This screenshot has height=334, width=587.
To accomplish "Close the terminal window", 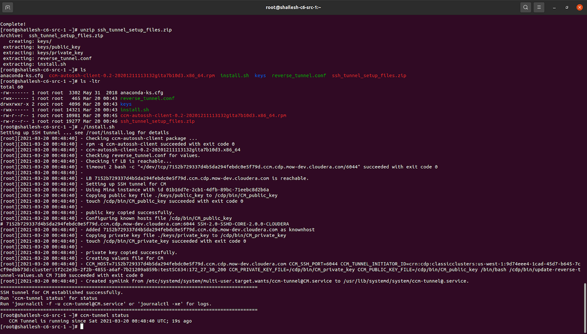I will coord(579,8).
